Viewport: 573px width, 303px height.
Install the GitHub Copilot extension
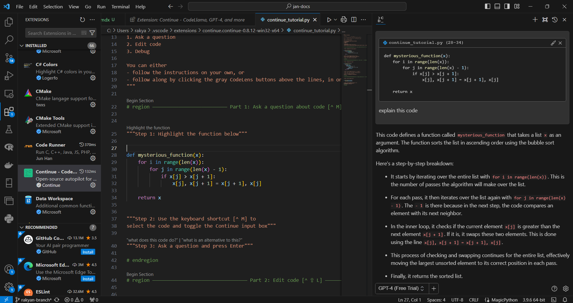(x=88, y=252)
